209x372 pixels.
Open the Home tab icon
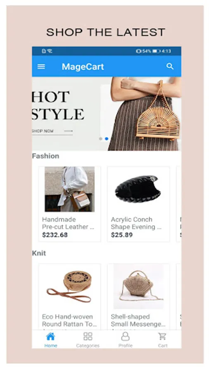pyautogui.click(x=50, y=336)
